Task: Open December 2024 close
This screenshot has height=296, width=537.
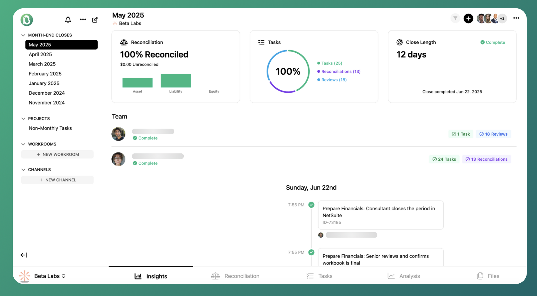Action: point(47,93)
